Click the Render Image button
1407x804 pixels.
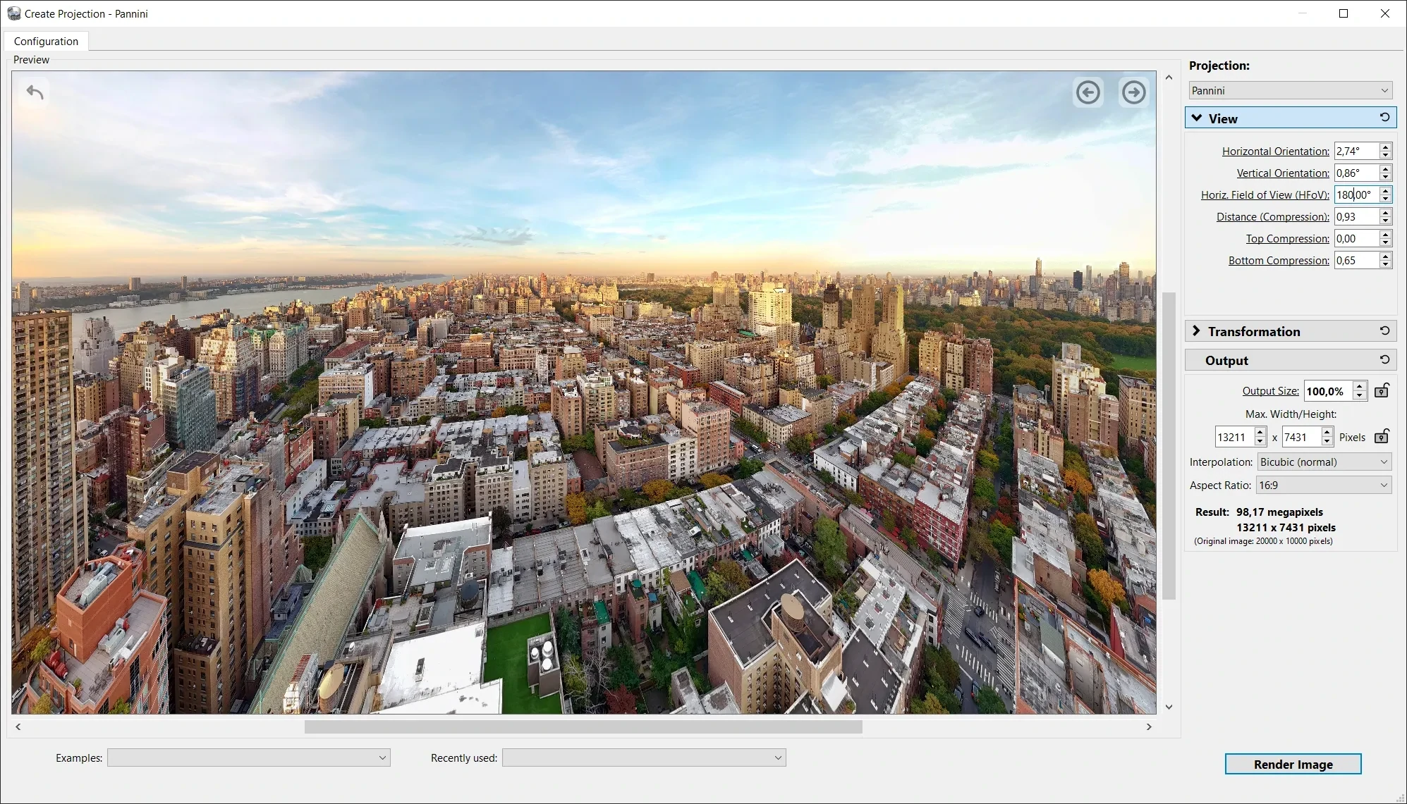coord(1293,764)
